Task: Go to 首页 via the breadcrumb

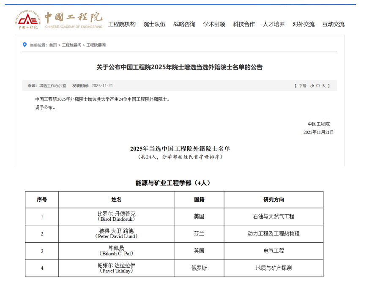Action: coord(53,45)
